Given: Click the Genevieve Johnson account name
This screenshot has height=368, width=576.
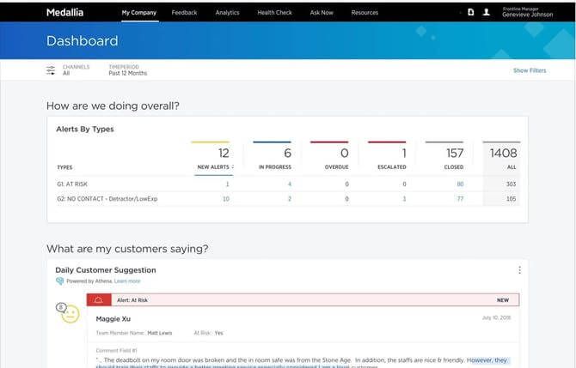Looking at the screenshot, I should 528,15.
